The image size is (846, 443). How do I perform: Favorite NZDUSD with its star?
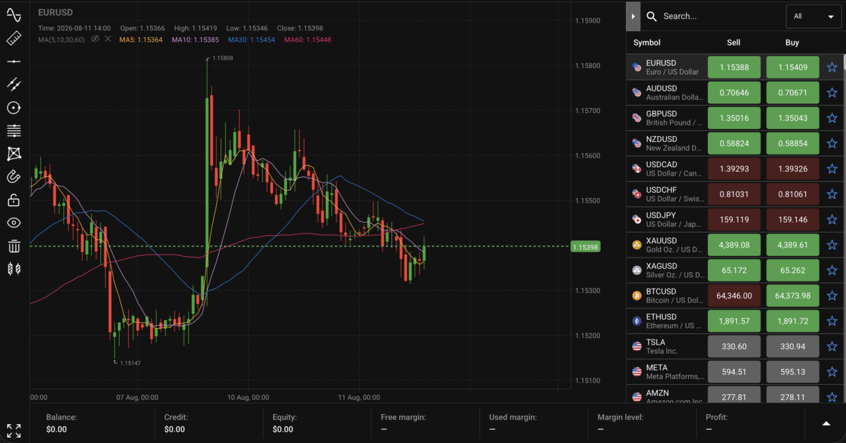coord(832,143)
